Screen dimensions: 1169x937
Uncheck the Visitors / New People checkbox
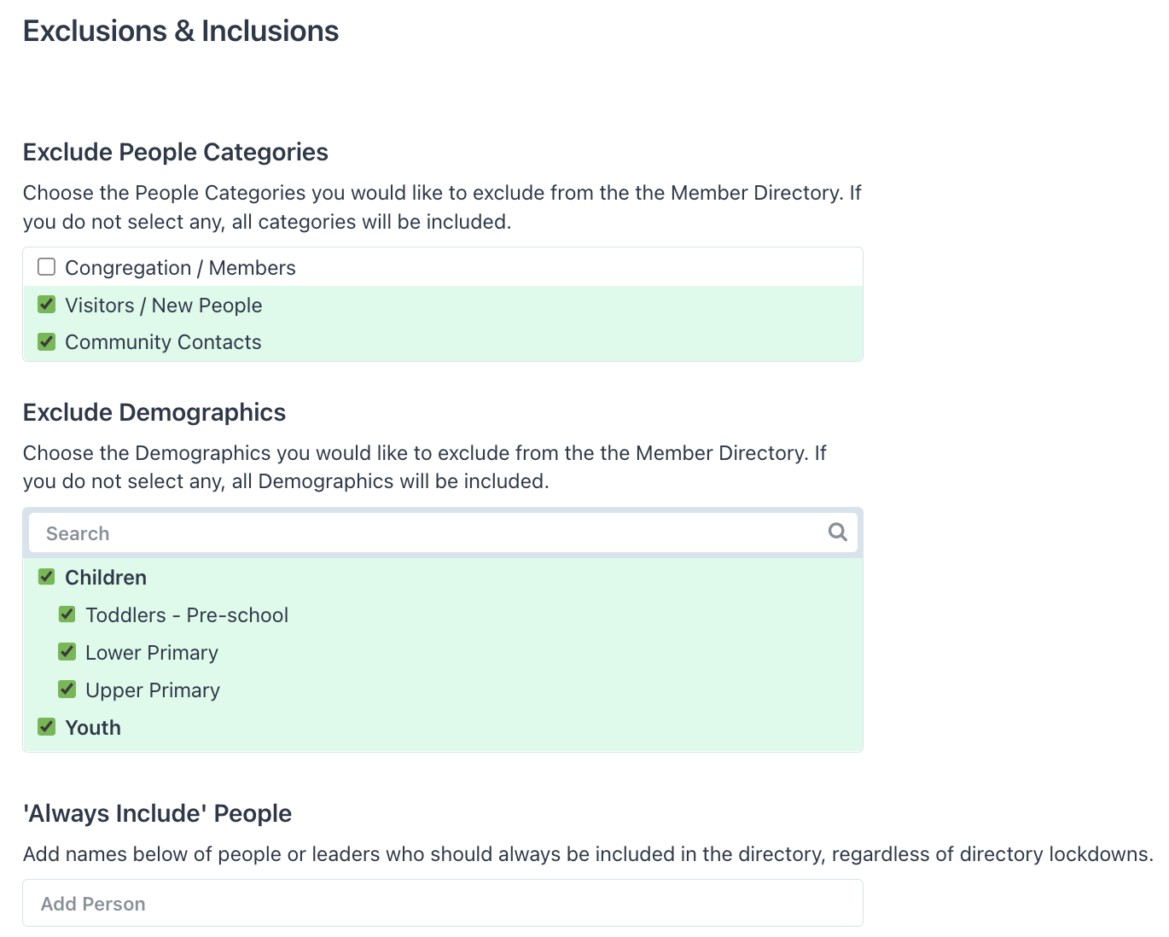[x=47, y=305]
